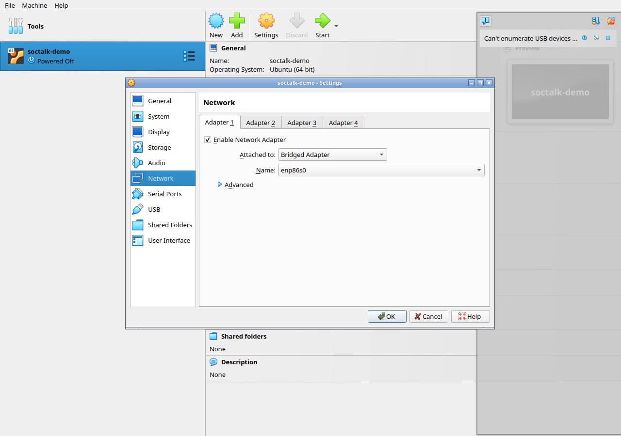The width and height of the screenshot is (621, 436).
Task: Open the Attached to dropdown
Action: [333, 155]
